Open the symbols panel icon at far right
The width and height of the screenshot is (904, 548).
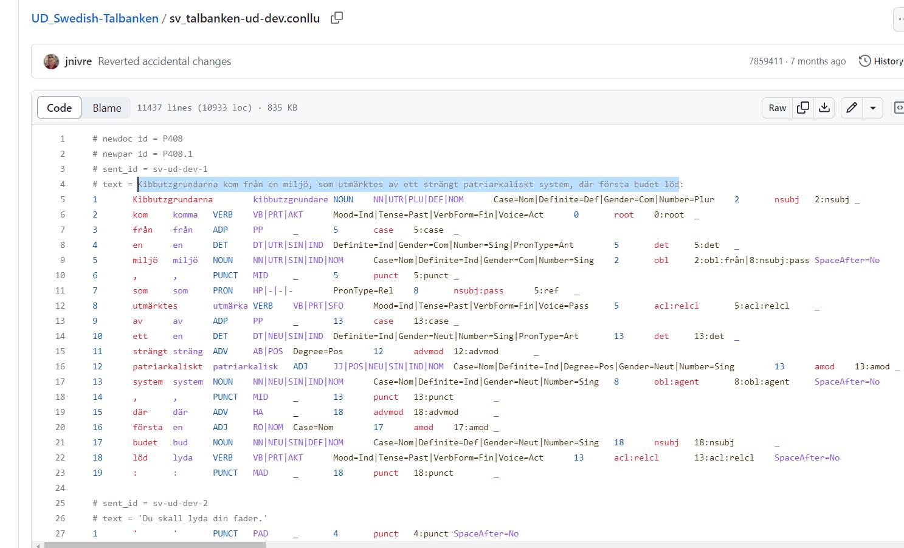pos(899,108)
